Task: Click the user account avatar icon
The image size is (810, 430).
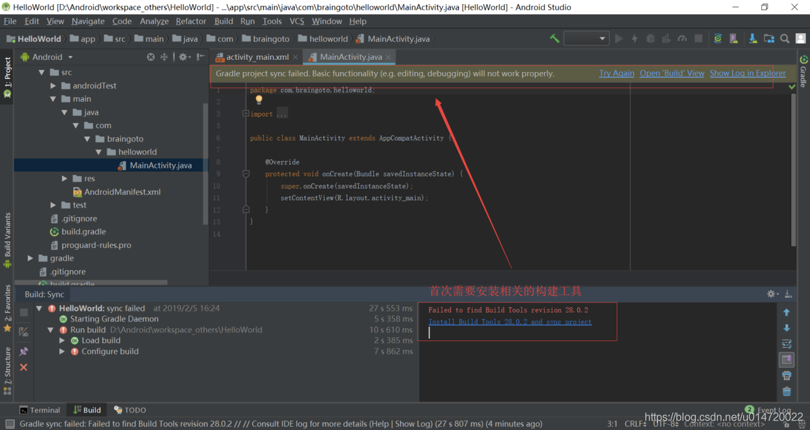Action: (x=801, y=38)
